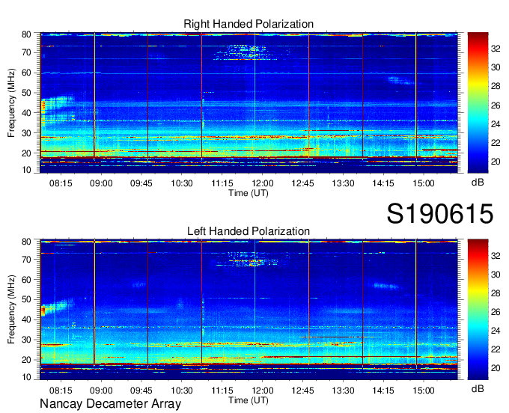Image resolution: width=509 pixels, height=413 pixels.
Task: Click the 15:00 tick on the top time axis
Action: pyautogui.click(x=424, y=183)
